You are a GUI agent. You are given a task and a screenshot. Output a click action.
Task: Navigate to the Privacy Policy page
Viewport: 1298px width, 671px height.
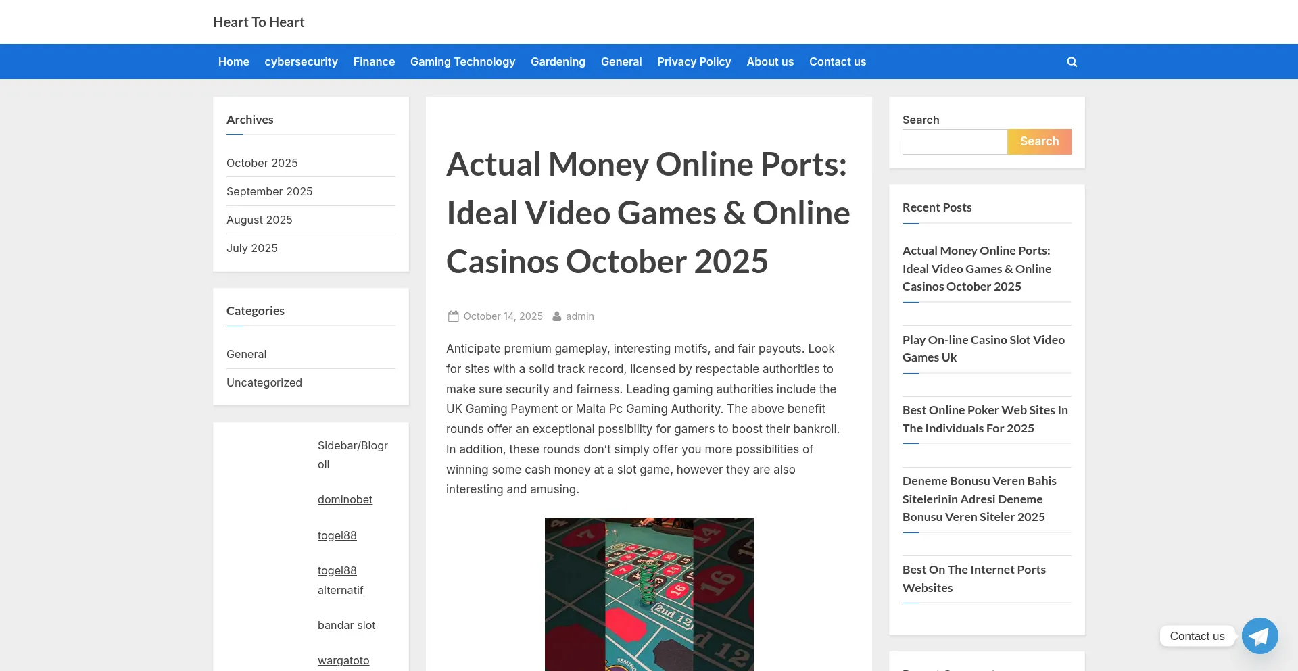pyautogui.click(x=694, y=61)
